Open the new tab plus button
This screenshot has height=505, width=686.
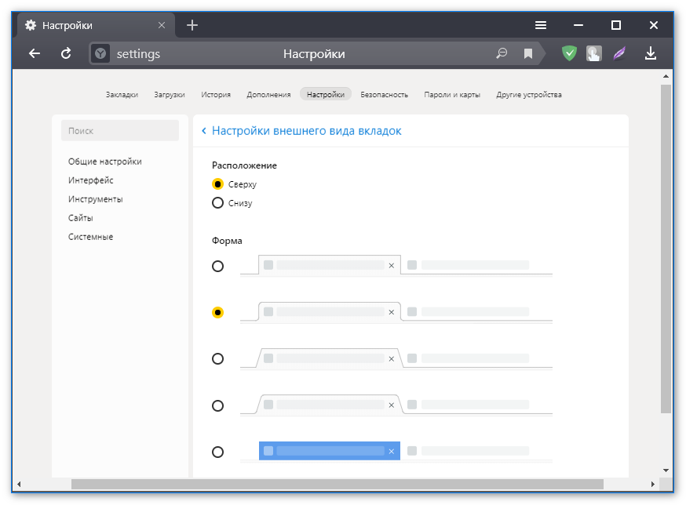[192, 25]
